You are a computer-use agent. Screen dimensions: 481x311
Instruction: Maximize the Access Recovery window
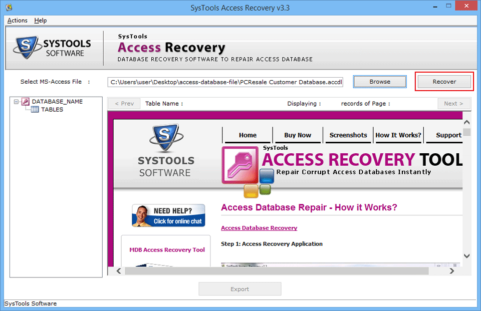point(448,6)
